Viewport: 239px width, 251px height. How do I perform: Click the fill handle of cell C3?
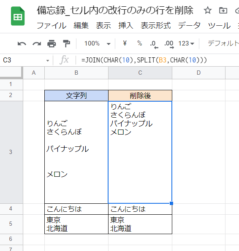[171, 203]
